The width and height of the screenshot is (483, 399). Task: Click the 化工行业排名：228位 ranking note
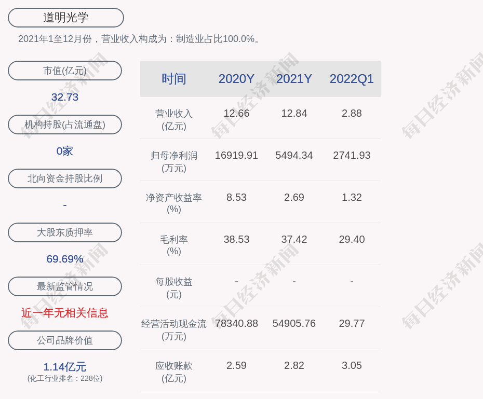click(65, 378)
